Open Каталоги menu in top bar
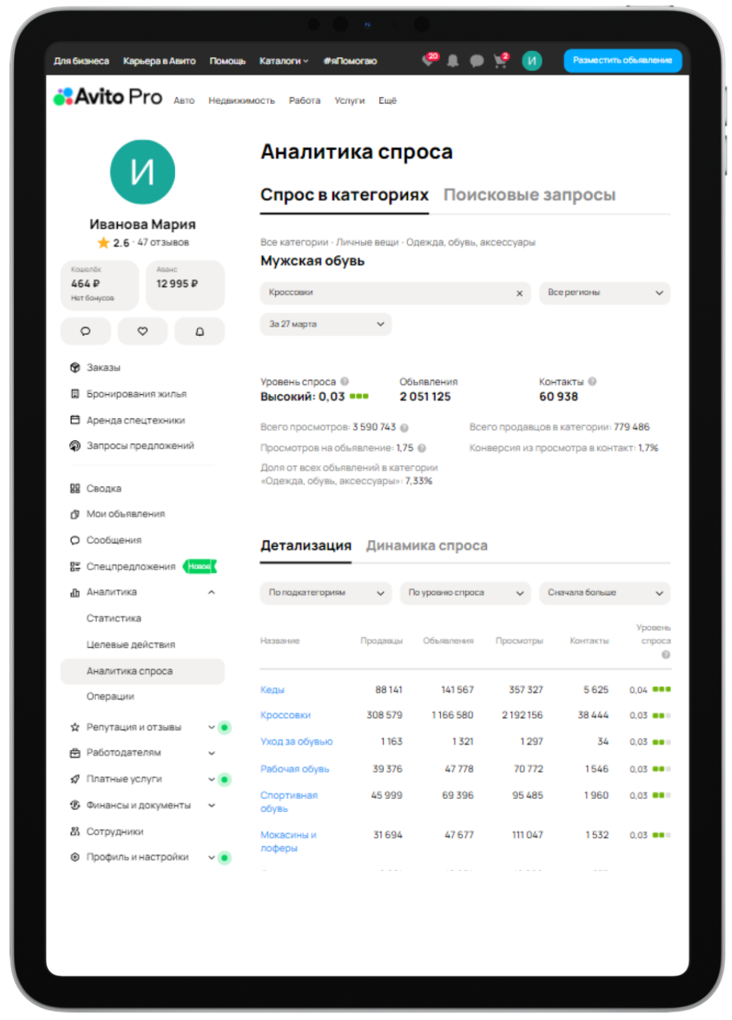Viewport: 732px width, 1020px height. (283, 61)
